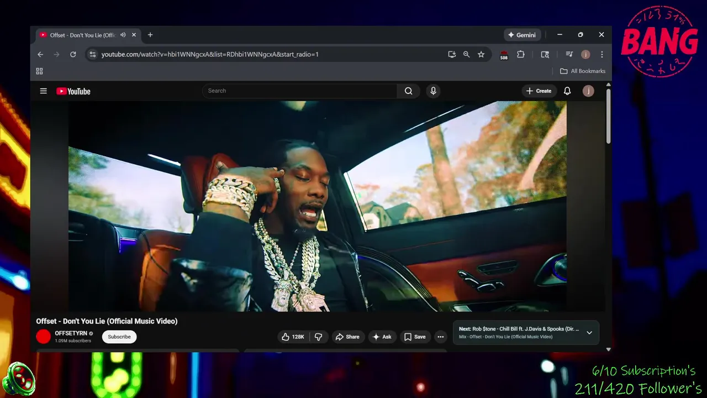Open the zoom magnifier in address bar

(466, 54)
